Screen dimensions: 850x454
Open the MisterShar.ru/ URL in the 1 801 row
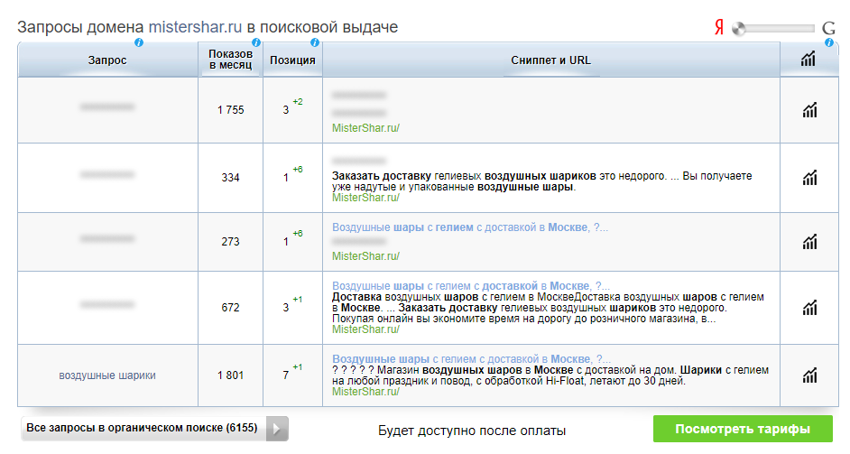[x=365, y=392]
